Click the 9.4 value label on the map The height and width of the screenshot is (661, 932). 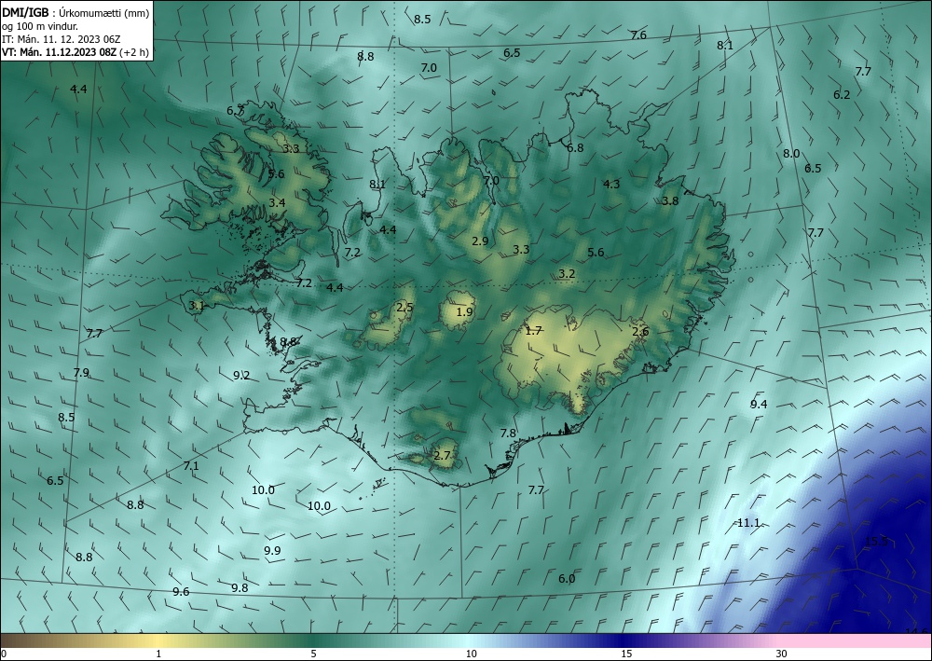[x=759, y=405]
